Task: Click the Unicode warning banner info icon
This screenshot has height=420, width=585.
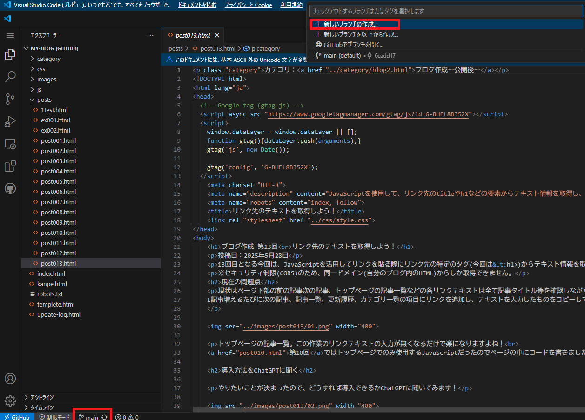Action: pyautogui.click(x=169, y=60)
